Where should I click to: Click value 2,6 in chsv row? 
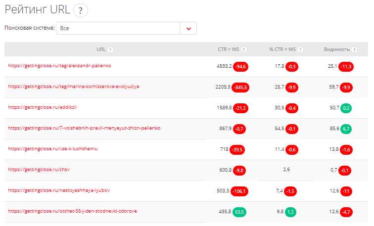click(286, 169)
